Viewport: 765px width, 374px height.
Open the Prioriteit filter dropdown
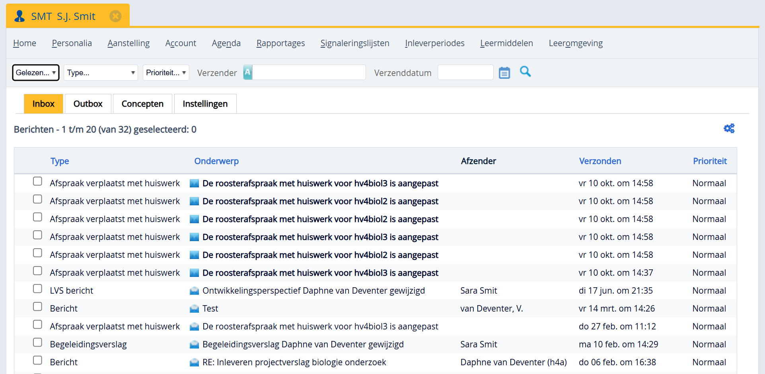pyautogui.click(x=165, y=73)
